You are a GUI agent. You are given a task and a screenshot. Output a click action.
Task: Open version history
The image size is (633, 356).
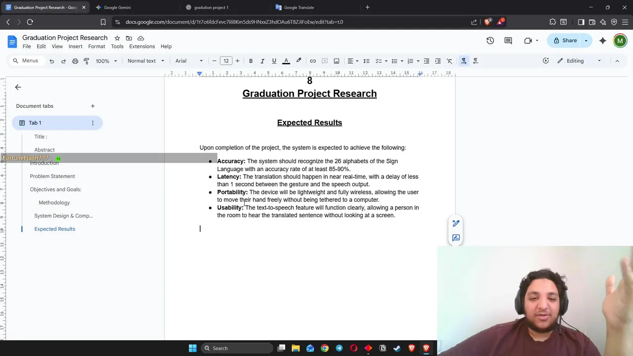point(490,41)
